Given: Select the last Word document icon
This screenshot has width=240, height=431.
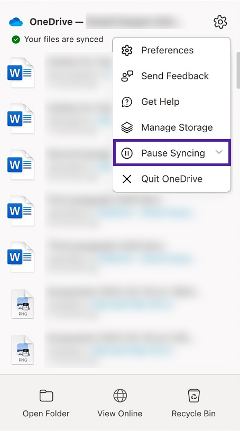Looking at the screenshot, I should (x=21, y=256).
